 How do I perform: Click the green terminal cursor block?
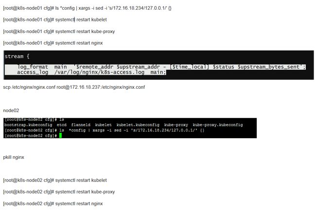60,135
